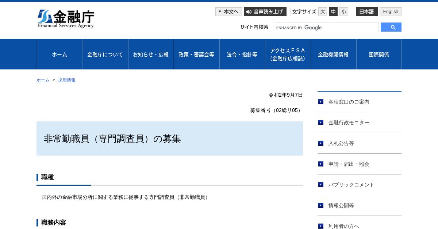Follow the ホーム breadcrumb link
This screenshot has height=229, width=438.
[x=43, y=80]
